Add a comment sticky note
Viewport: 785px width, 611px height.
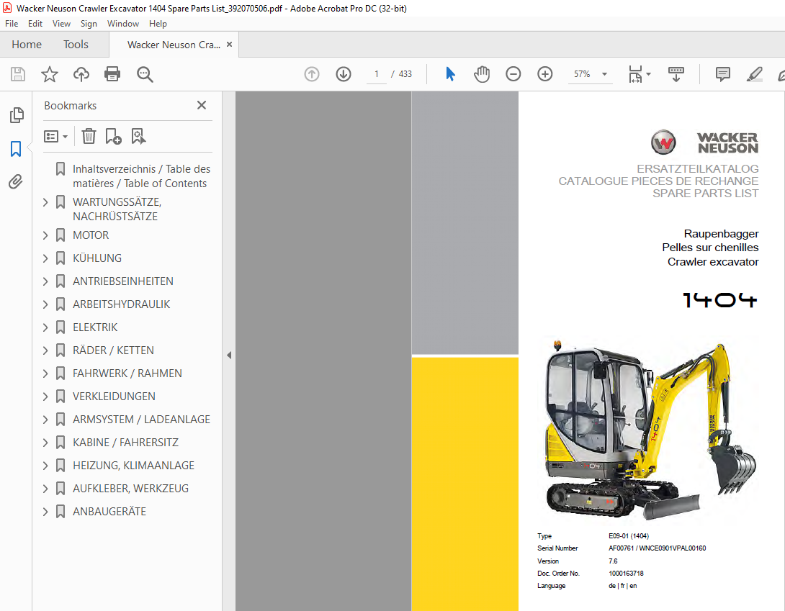pyautogui.click(x=722, y=74)
